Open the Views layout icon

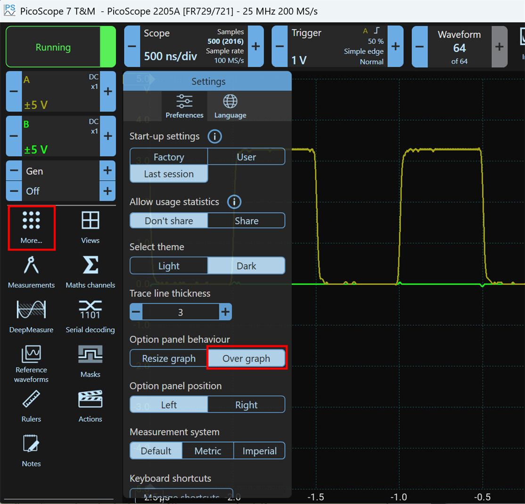tap(90, 228)
